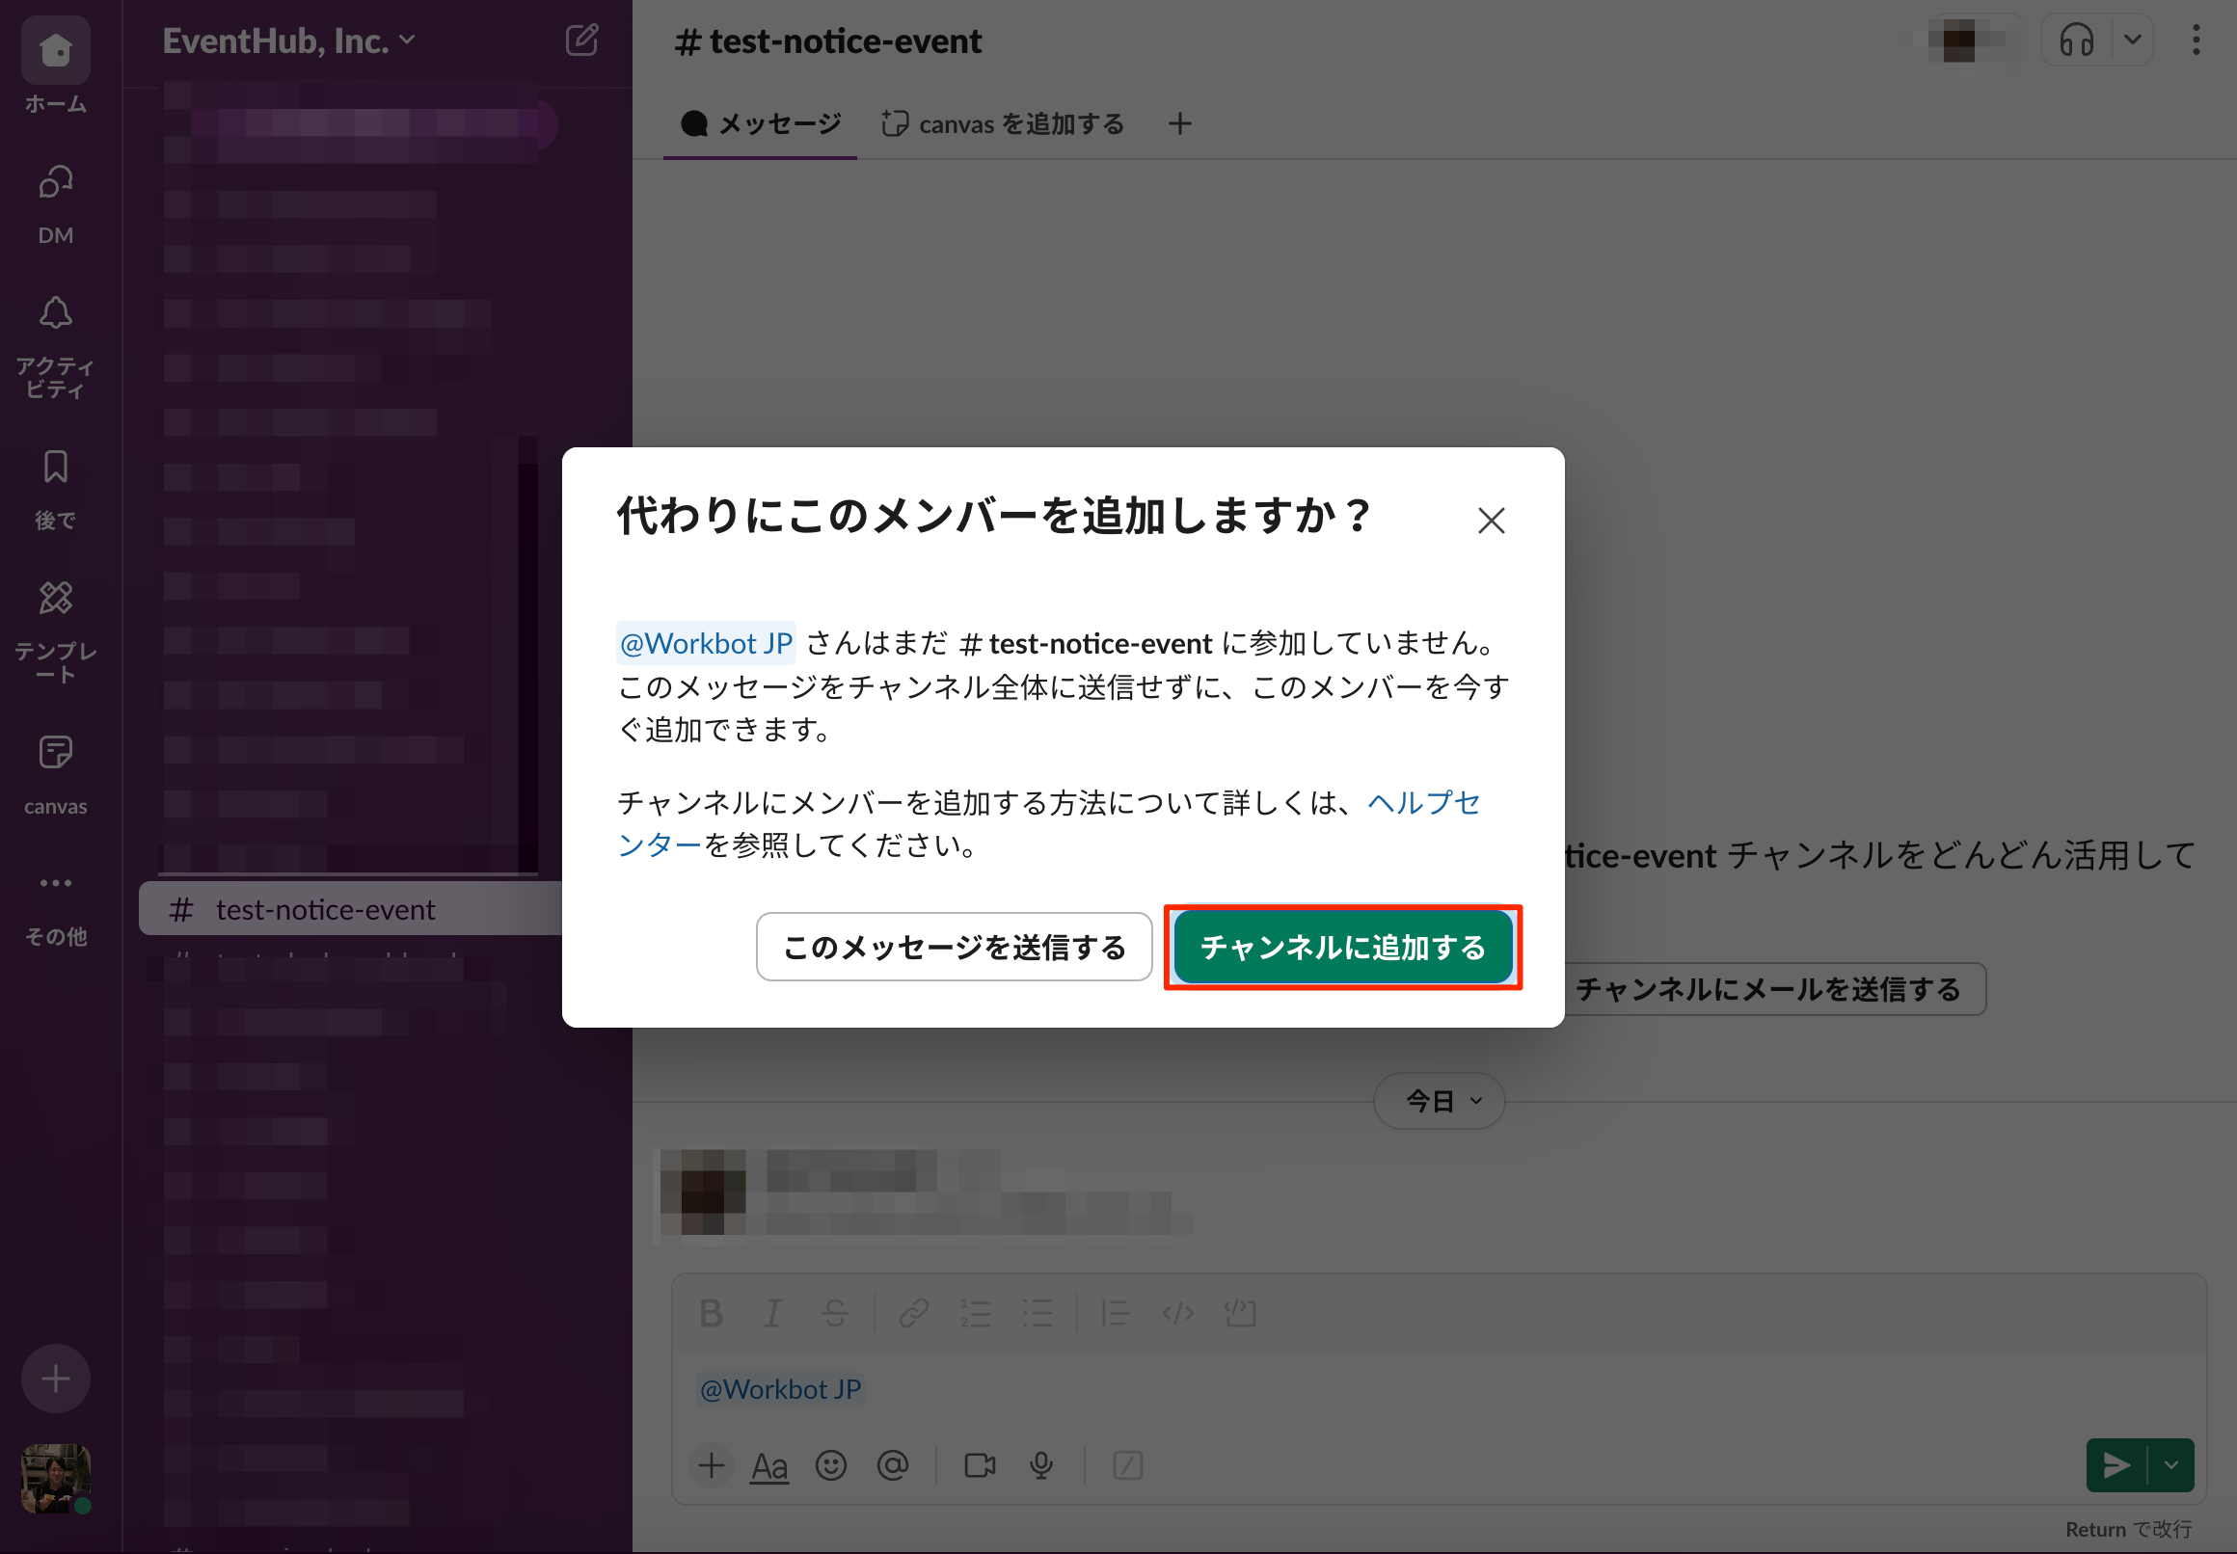This screenshot has width=2237, height=1554.
Task: Open the channel's vertical three-dots menu
Action: click(2196, 40)
